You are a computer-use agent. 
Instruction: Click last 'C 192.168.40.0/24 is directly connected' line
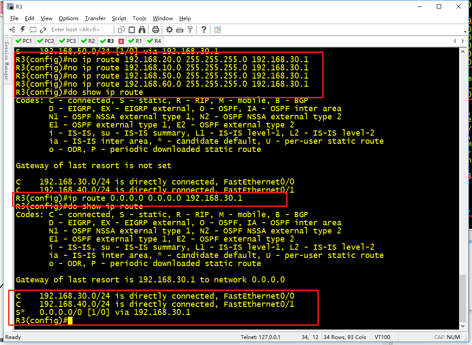(155, 304)
